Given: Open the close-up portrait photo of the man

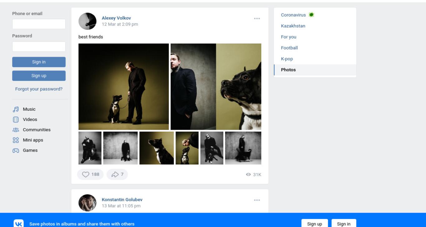Looking at the screenshot, I should click(x=193, y=87).
